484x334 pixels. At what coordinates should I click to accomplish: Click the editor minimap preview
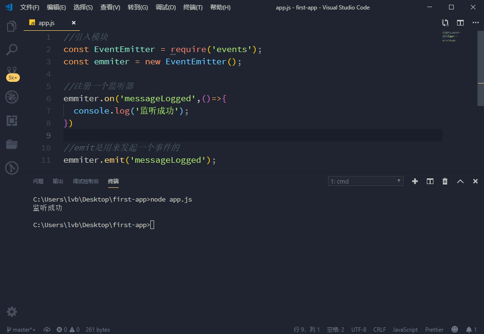(451, 36)
